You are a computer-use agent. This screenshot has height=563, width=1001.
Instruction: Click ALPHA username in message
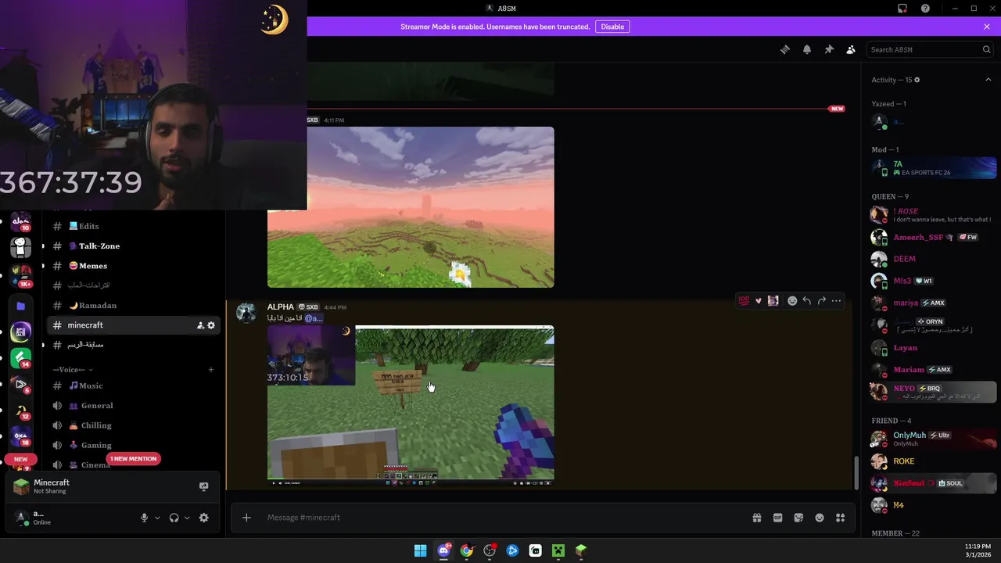pyautogui.click(x=281, y=307)
